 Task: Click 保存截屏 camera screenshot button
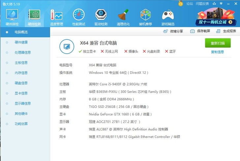coord(200,31)
